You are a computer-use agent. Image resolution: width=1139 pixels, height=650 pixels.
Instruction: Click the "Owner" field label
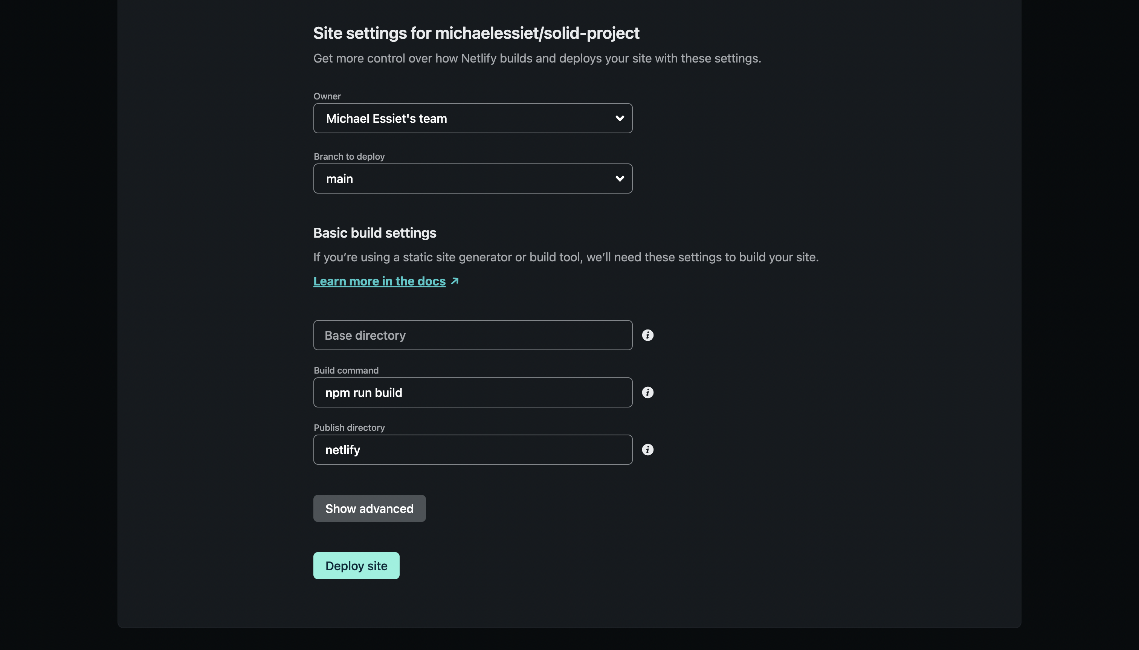[327, 96]
